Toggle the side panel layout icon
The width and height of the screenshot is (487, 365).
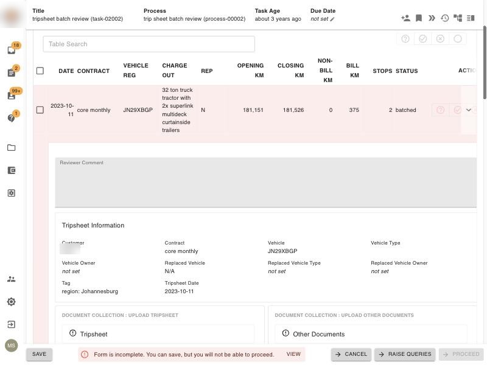click(471, 18)
